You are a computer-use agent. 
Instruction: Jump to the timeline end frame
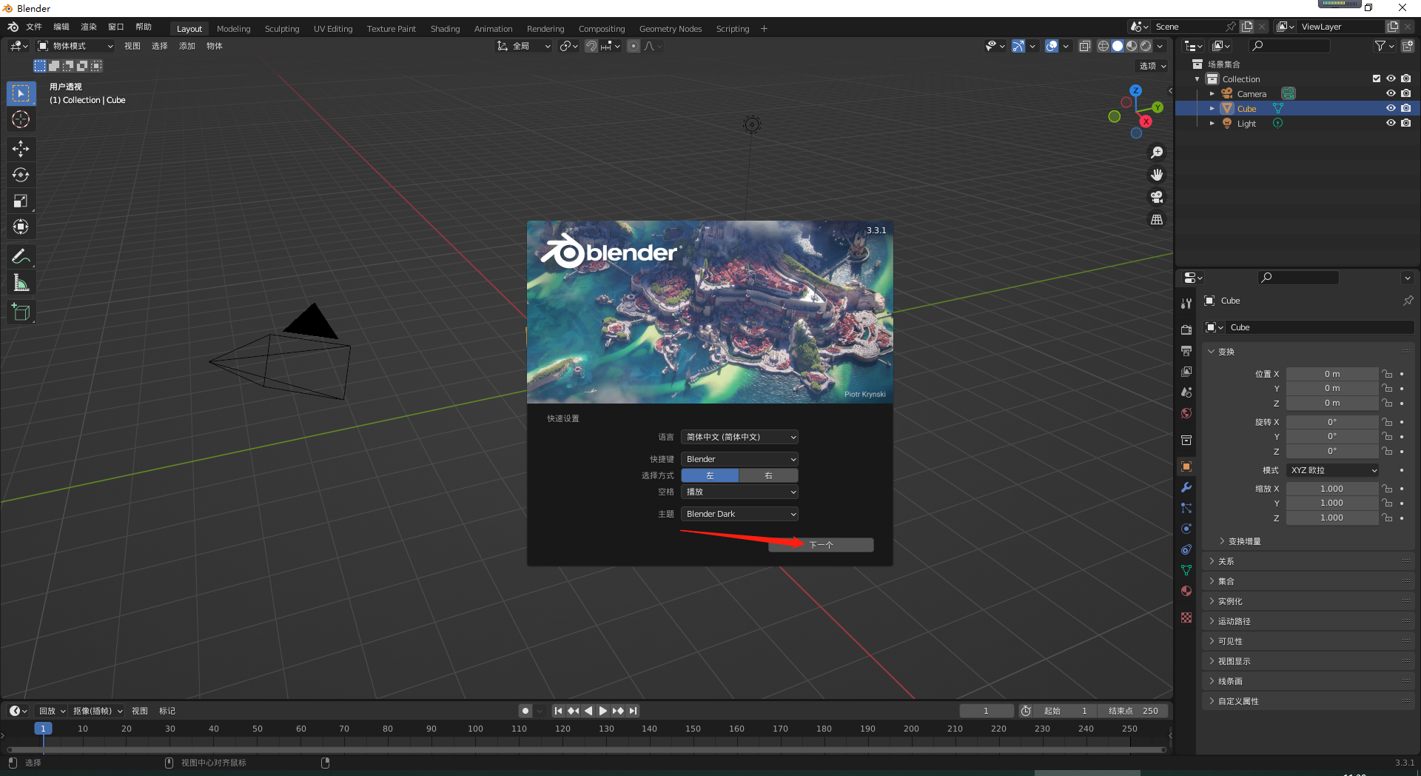[633, 711]
